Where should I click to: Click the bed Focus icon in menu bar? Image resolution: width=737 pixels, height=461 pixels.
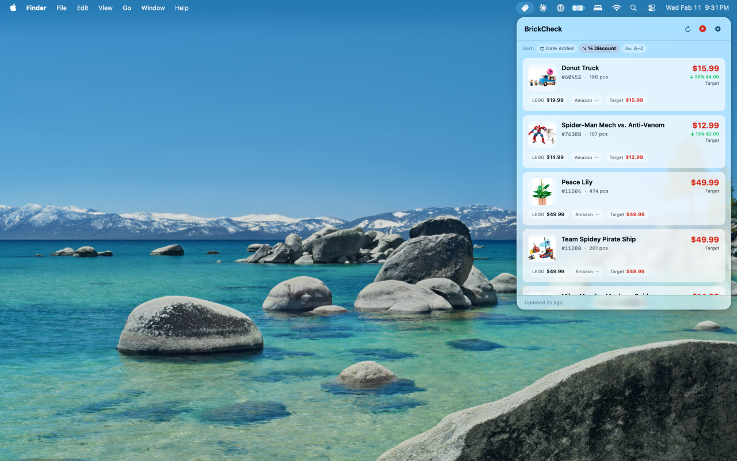(x=598, y=8)
